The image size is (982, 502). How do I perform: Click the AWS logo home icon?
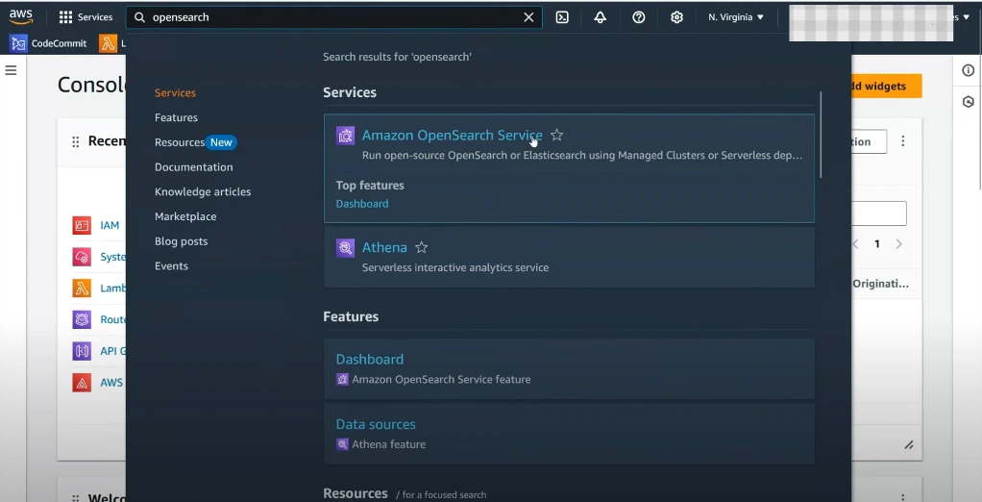point(21,17)
